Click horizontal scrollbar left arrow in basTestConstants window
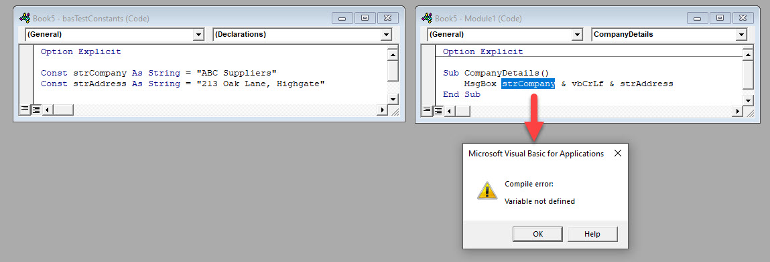Image resolution: width=770 pixels, height=262 pixels. [47, 110]
